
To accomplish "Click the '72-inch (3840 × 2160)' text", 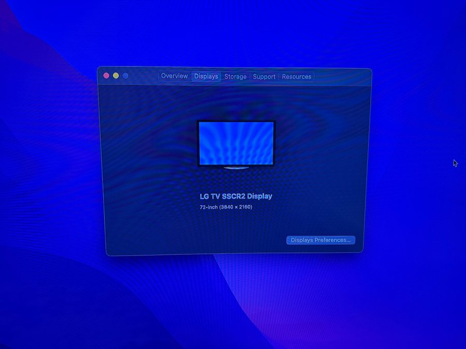I will click(x=226, y=207).
